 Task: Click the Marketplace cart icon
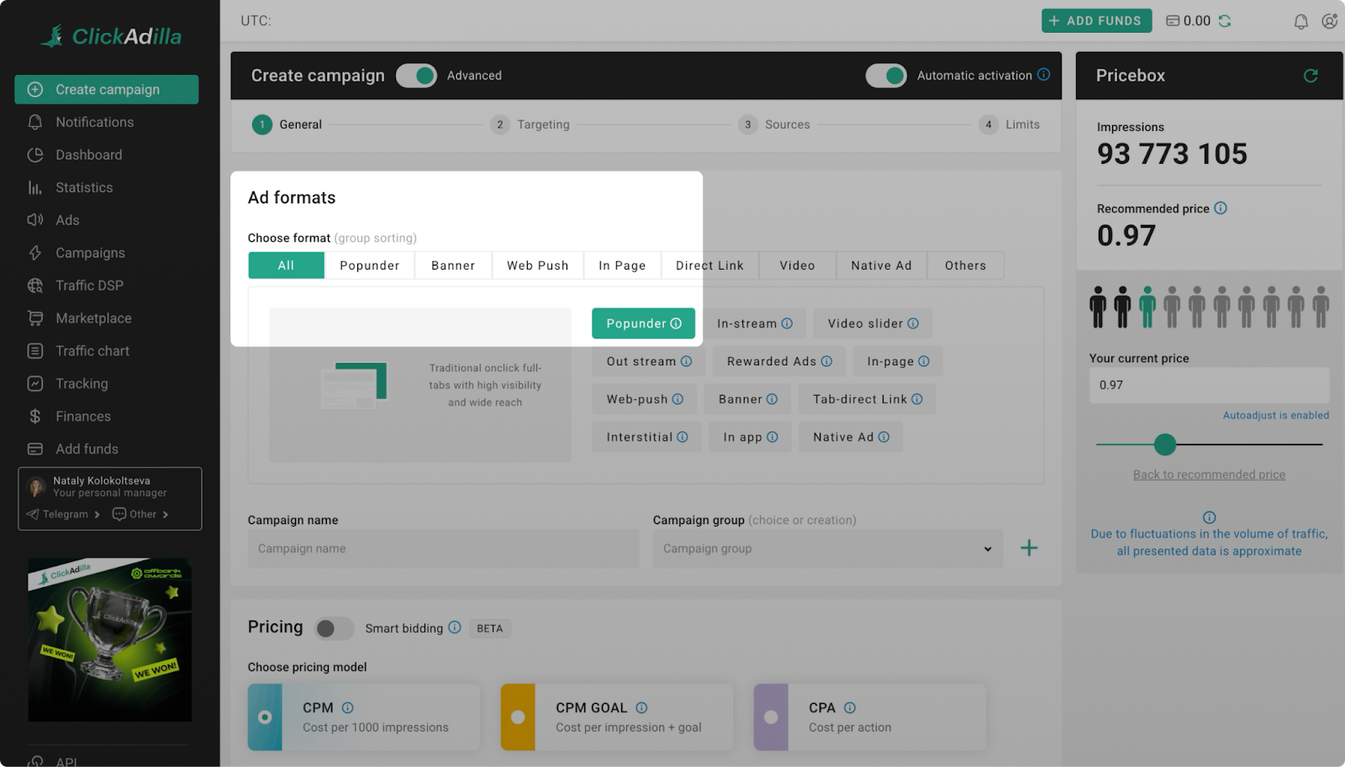pyautogui.click(x=35, y=318)
